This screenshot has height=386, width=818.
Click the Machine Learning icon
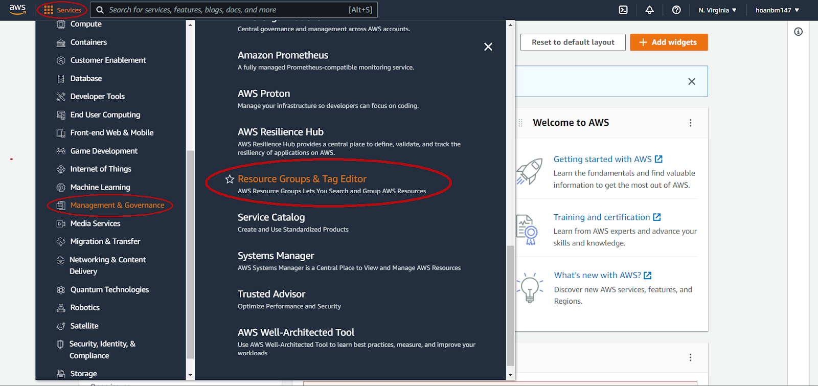(x=61, y=188)
